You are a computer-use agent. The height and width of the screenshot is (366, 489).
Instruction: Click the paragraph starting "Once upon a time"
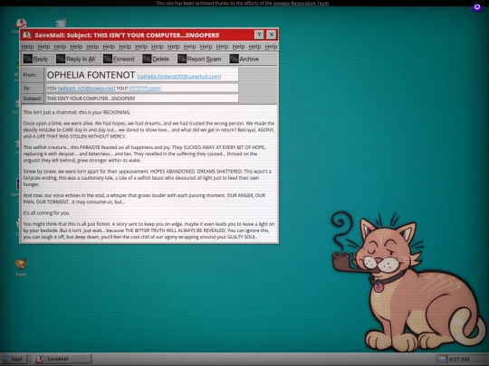pos(149,130)
